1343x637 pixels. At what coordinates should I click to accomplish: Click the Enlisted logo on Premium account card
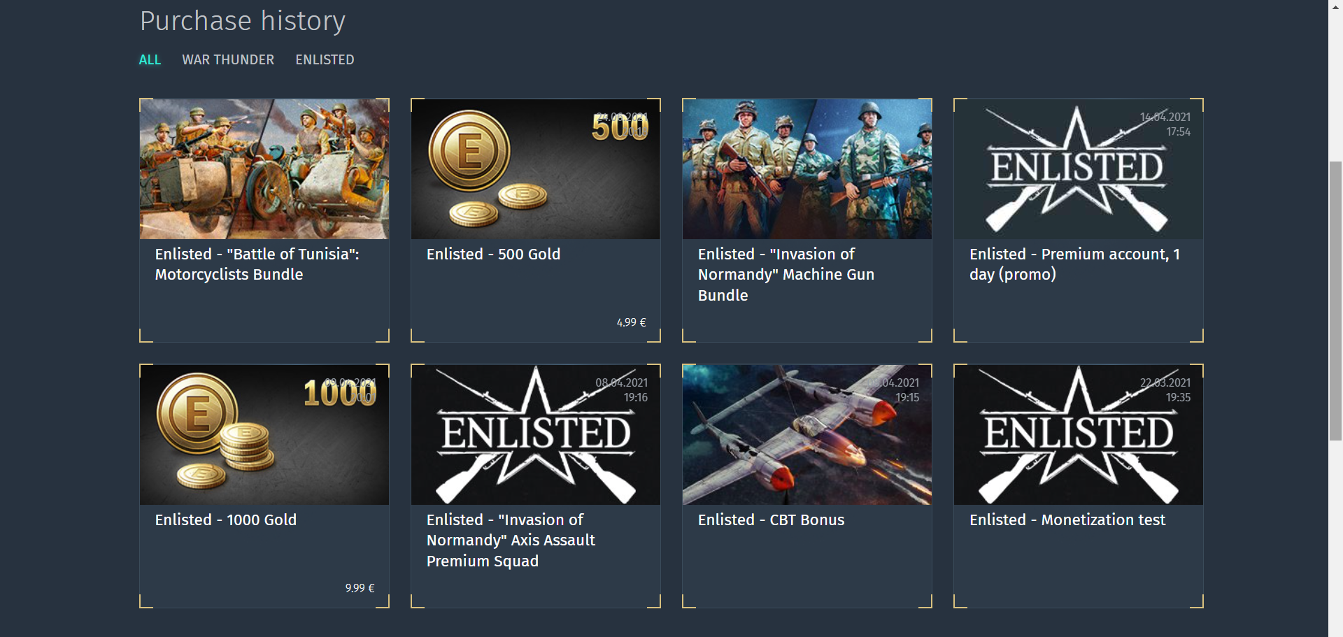point(1079,169)
